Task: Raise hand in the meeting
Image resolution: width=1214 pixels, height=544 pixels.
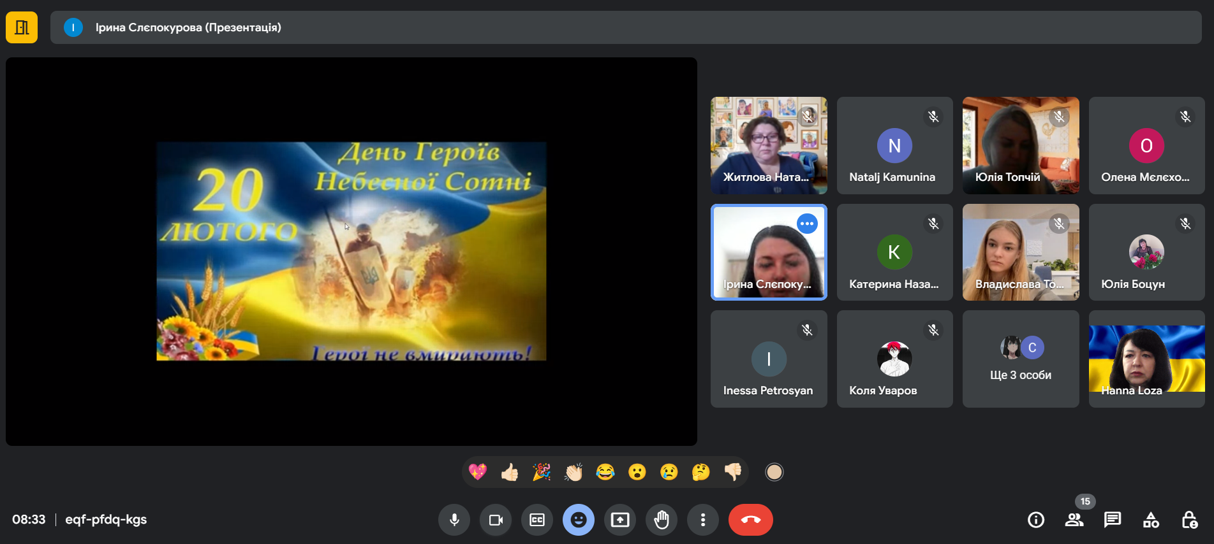Action: point(662,520)
